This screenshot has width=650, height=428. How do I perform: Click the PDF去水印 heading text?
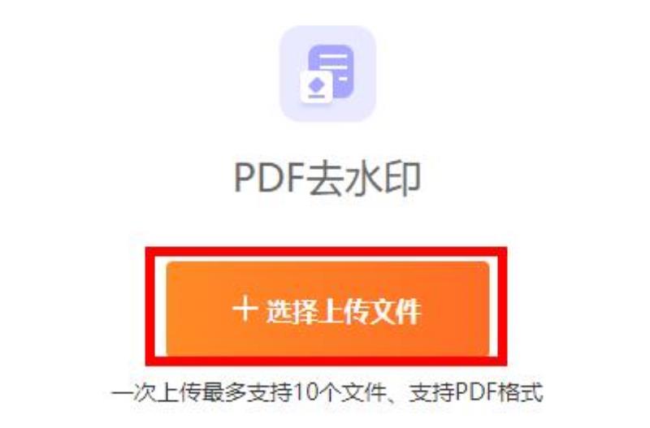point(327,179)
